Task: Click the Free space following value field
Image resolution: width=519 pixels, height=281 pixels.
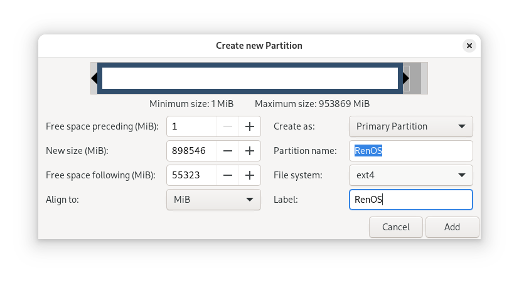Action: coord(191,175)
